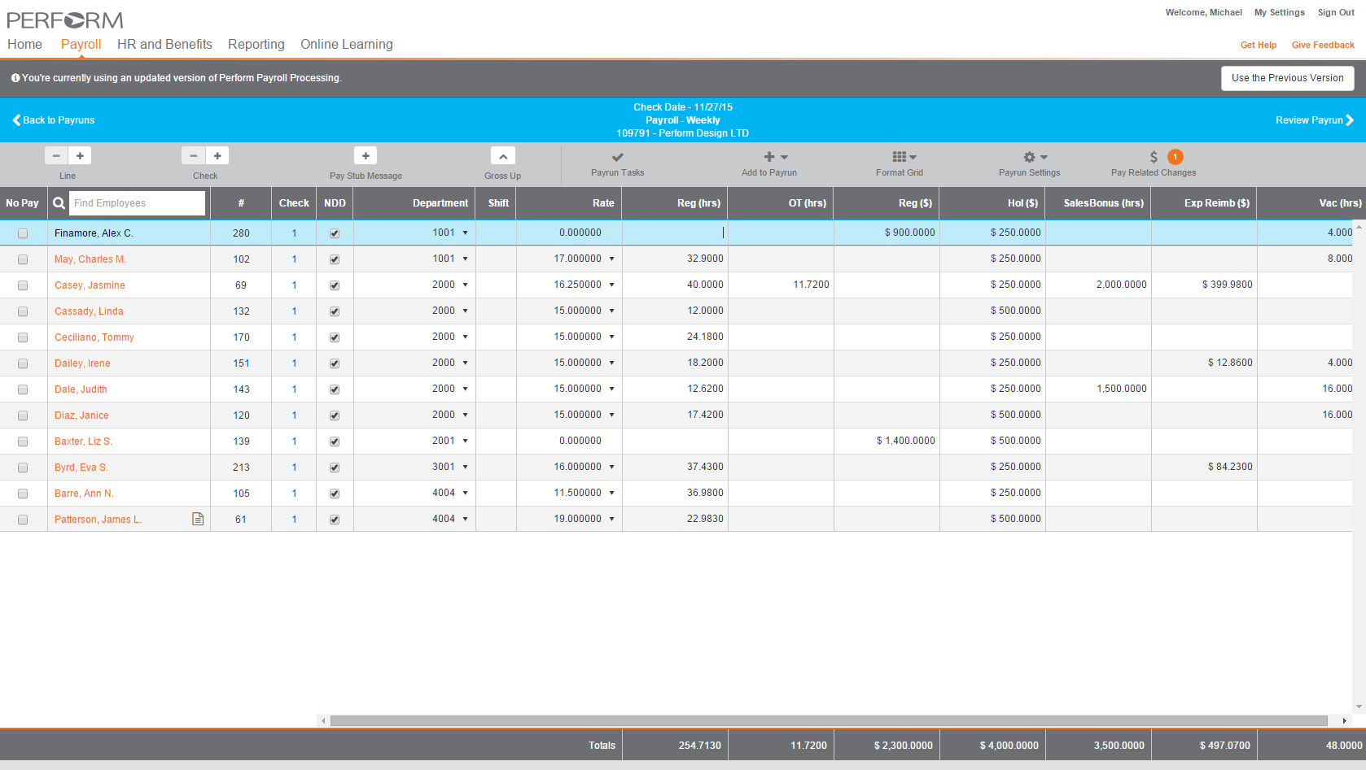Open Pay Related Changes dollar icon
Viewport: 1366px width, 770px height.
click(x=1154, y=157)
